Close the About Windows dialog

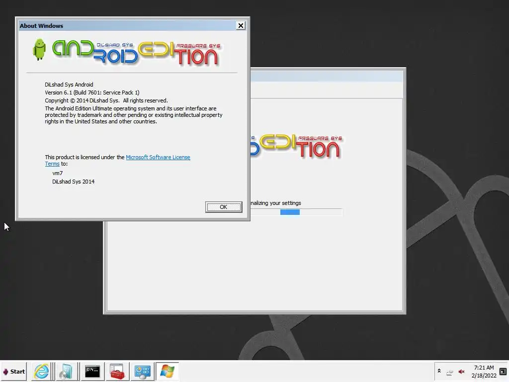pyautogui.click(x=241, y=26)
